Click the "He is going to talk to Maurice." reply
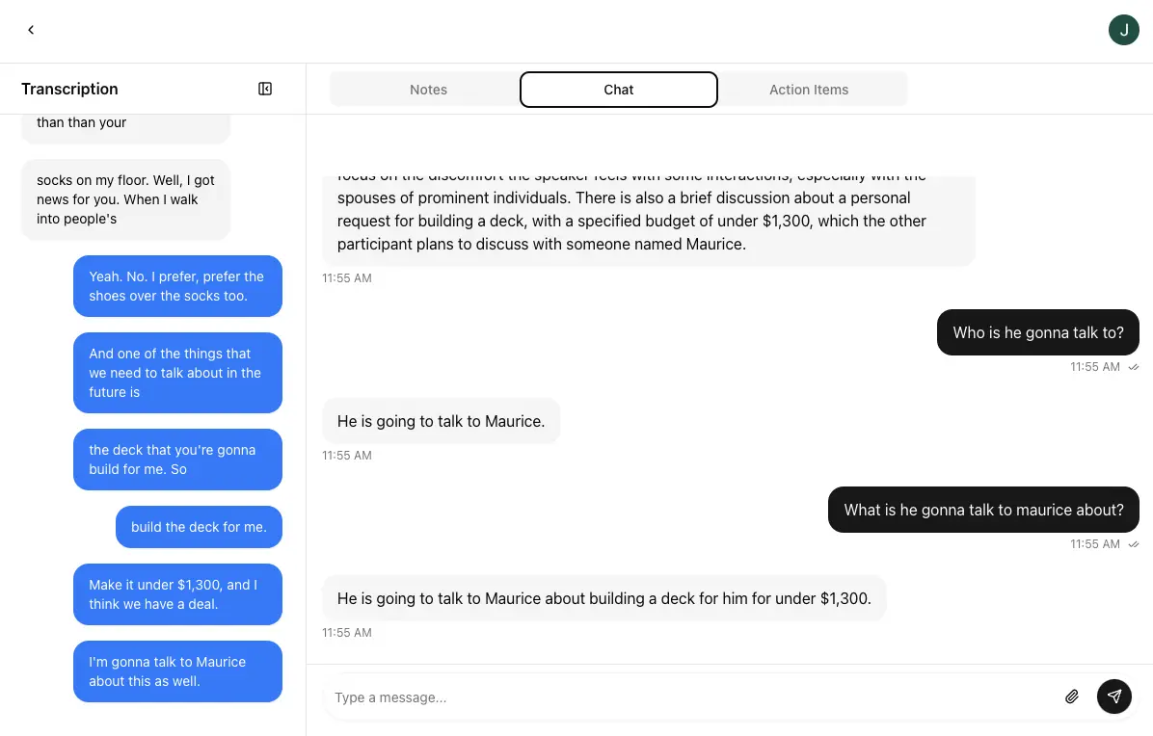This screenshot has height=736, width=1153. [x=441, y=421]
